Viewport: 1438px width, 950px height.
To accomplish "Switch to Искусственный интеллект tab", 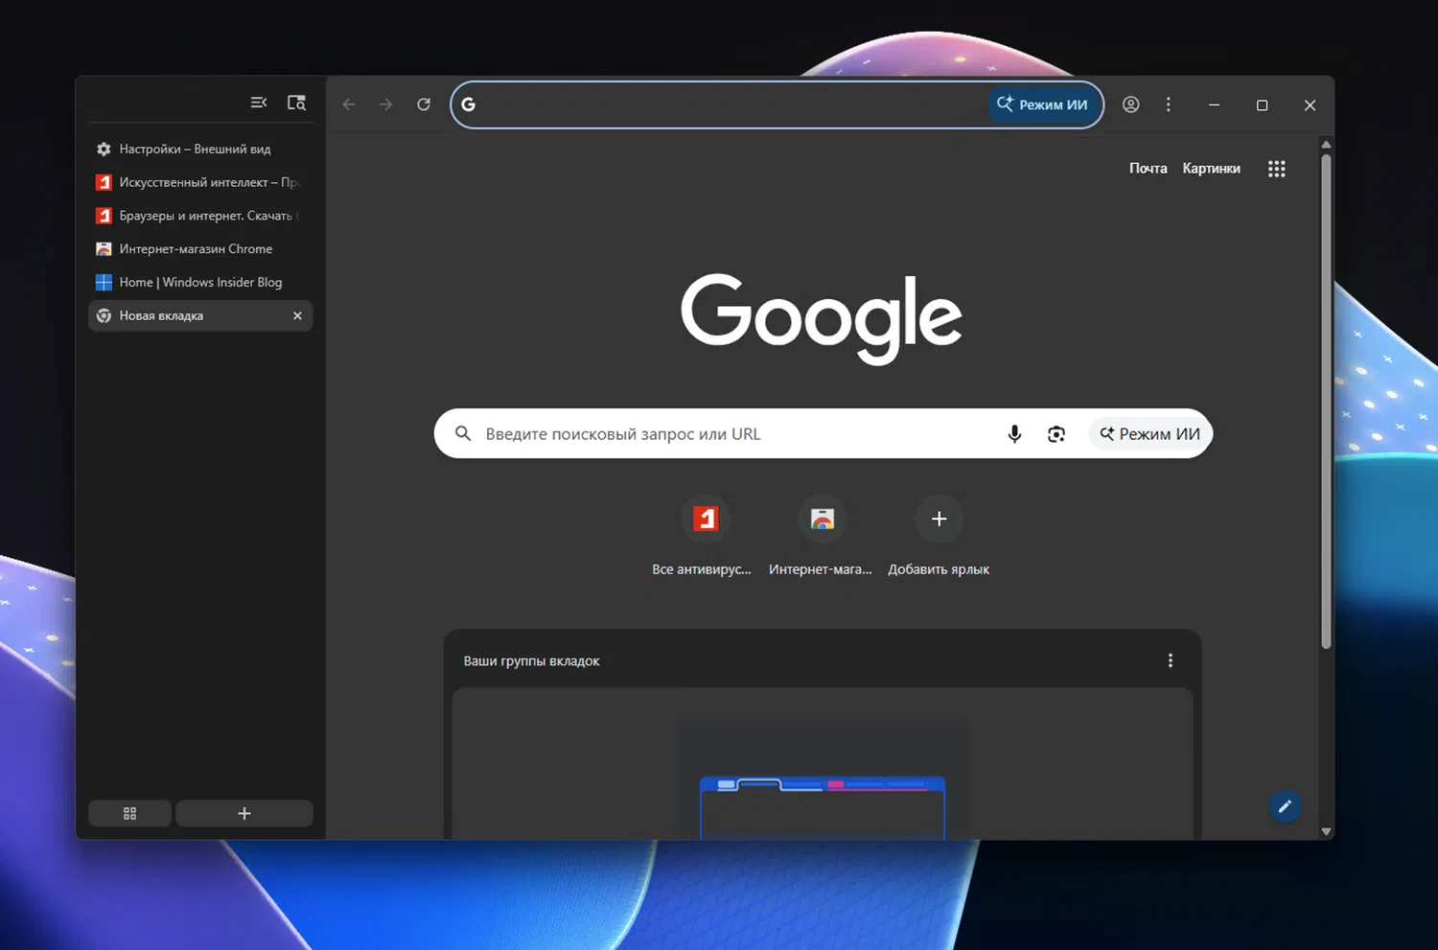I will (x=200, y=182).
